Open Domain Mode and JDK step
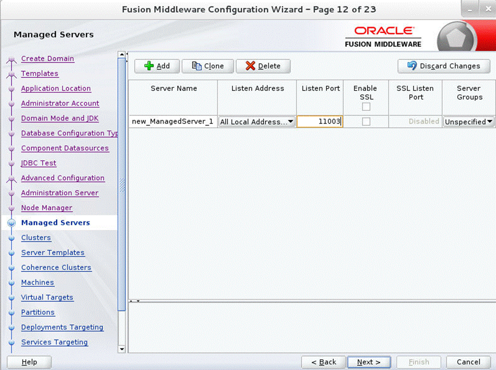 pyautogui.click(x=60, y=118)
